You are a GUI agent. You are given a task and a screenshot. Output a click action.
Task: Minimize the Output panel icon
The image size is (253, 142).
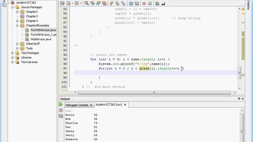pyautogui.click(x=239, y=99)
